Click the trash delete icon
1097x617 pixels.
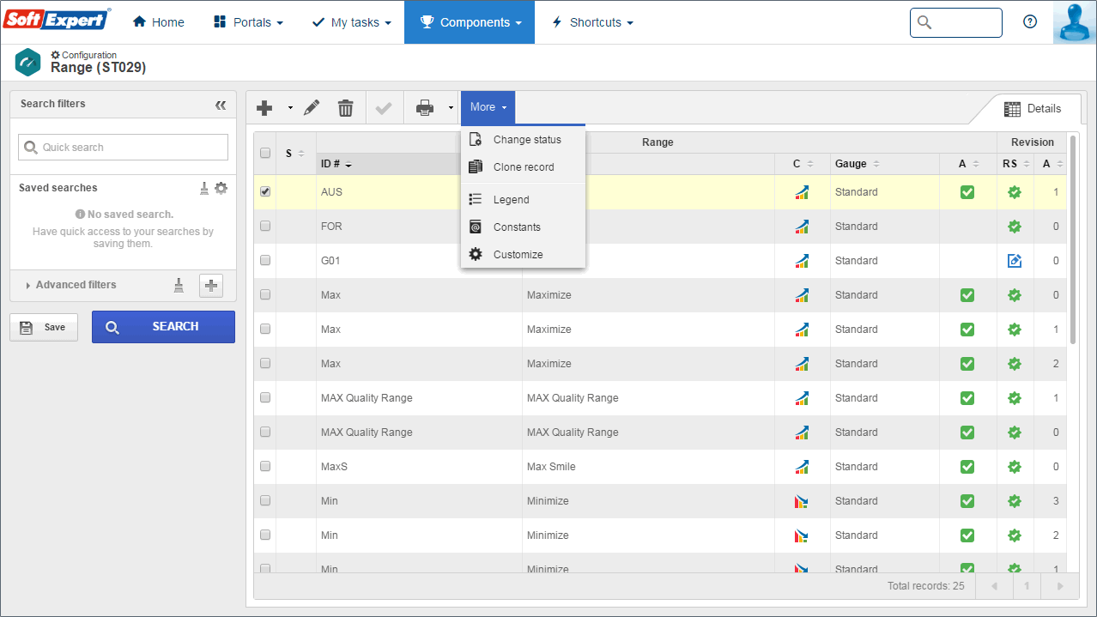pos(345,108)
